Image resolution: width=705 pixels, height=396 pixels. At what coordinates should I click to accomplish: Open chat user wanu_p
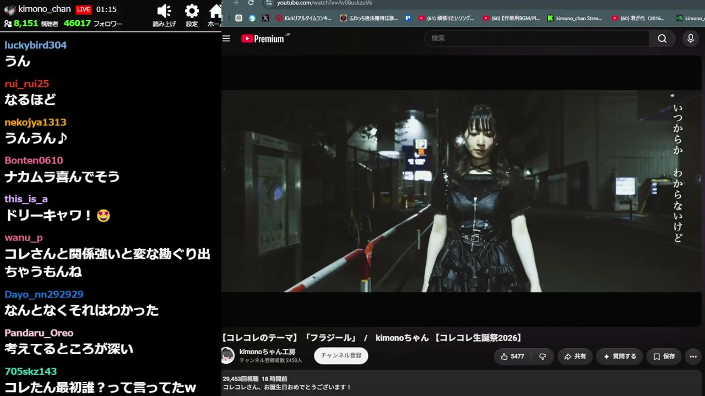click(24, 238)
